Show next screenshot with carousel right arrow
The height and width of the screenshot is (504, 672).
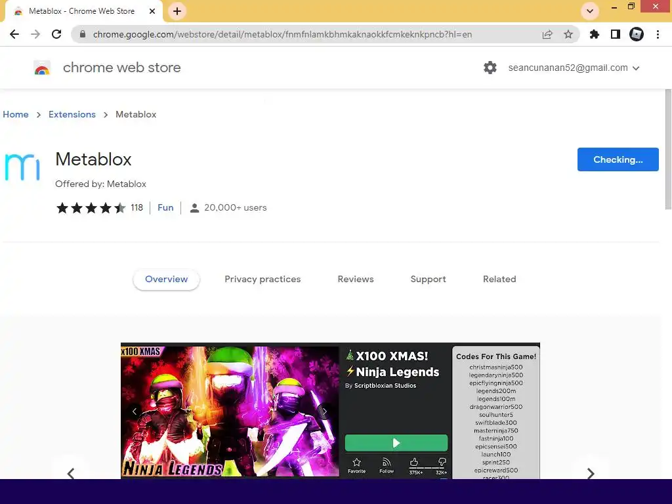click(591, 473)
